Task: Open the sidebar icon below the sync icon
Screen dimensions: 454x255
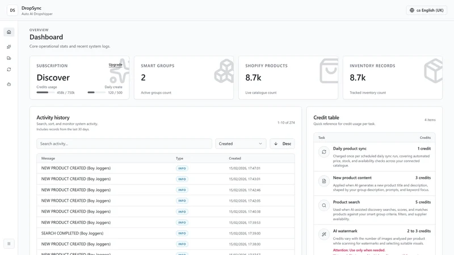Action: (x=9, y=84)
